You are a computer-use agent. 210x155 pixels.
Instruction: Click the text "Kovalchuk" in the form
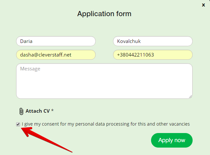[129, 41]
